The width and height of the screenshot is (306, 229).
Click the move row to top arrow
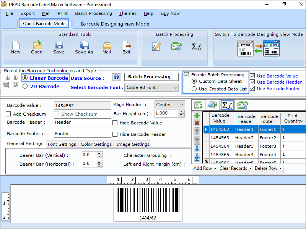[197, 131]
